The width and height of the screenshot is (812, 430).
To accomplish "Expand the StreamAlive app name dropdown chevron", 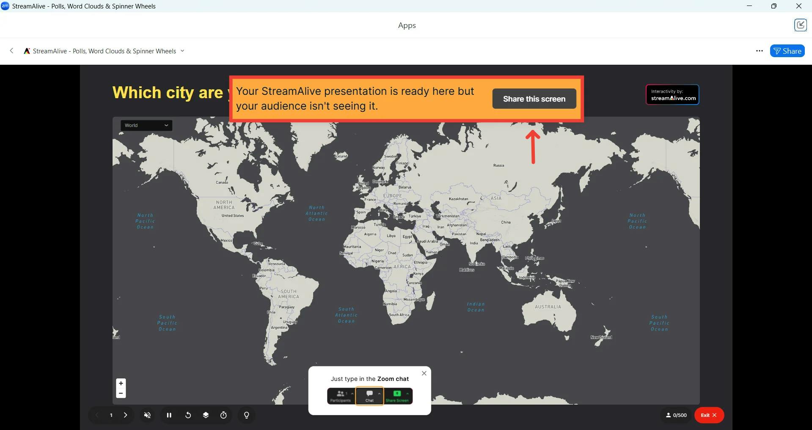I will point(182,51).
